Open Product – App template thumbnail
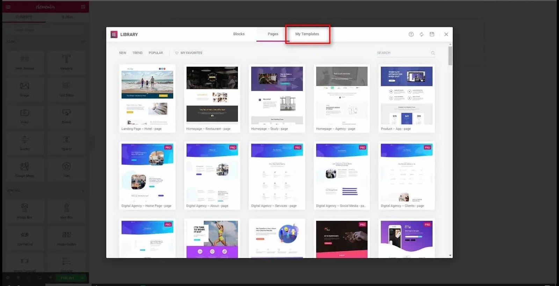 coord(407,95)
